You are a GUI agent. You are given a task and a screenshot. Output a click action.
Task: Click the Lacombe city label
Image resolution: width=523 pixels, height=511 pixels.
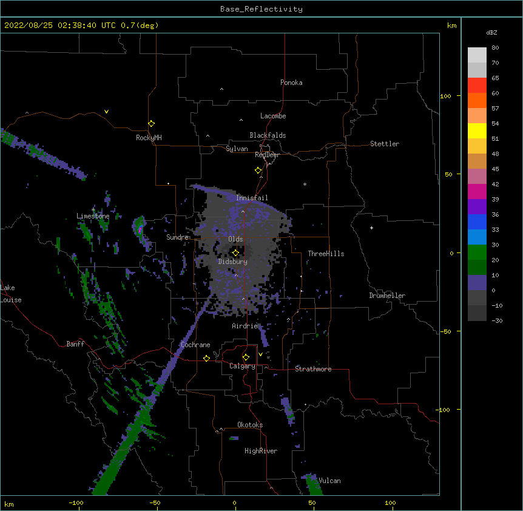(273, 116)
